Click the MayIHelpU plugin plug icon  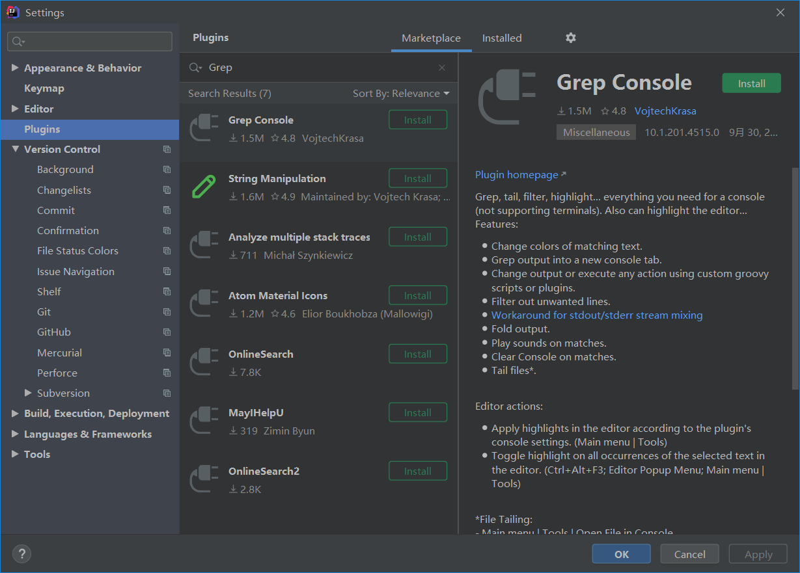click(x=204, y=421)
